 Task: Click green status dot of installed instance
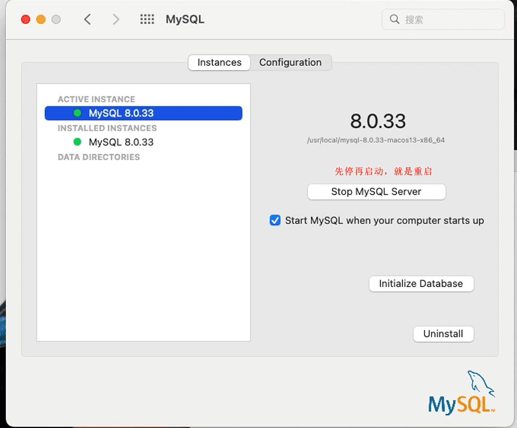coord(77,142)
